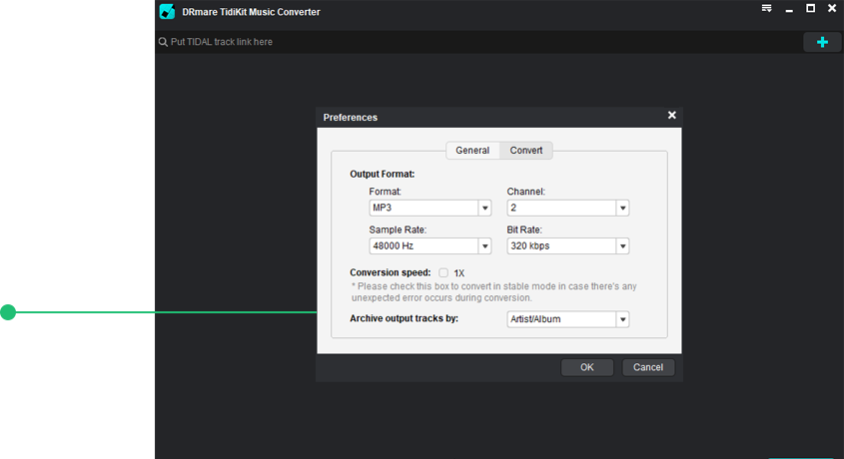
Task: Switch to the General tab
Action: (x=472, y=151)
